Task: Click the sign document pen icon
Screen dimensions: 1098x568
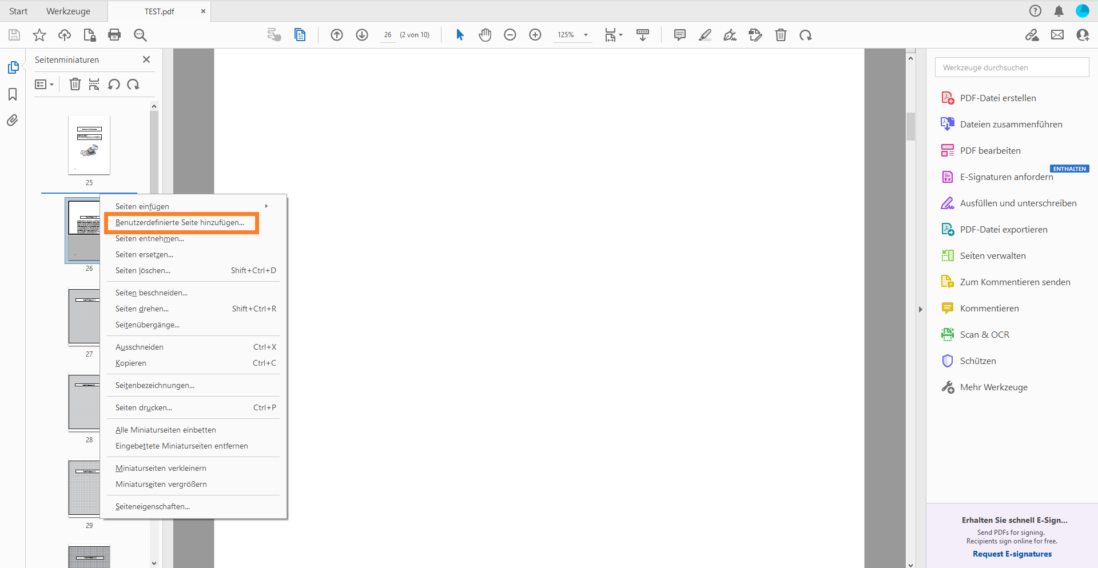Action: point(730,35)
